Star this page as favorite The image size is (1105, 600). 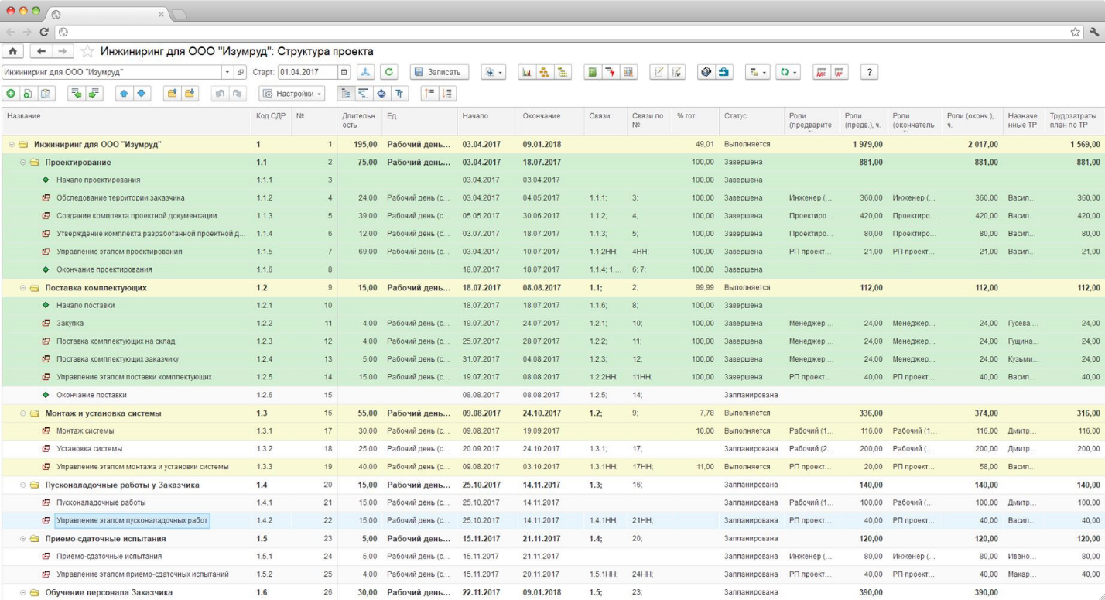click(87, 51)
